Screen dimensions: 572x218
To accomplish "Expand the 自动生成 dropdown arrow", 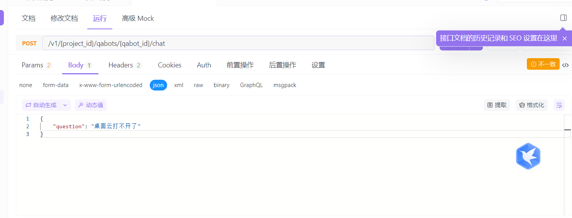I will pyautogui.click(x=65, y=105).
